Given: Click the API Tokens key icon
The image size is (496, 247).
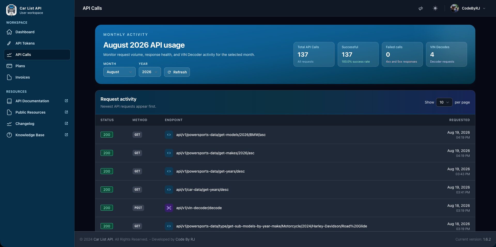Looking at the screenshot, I should tap(9, 43).
